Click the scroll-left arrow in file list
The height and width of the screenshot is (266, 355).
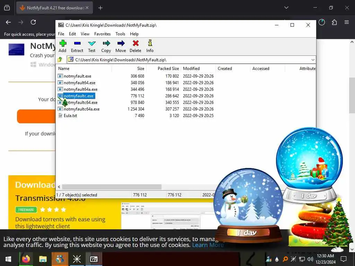coord(59,187)
